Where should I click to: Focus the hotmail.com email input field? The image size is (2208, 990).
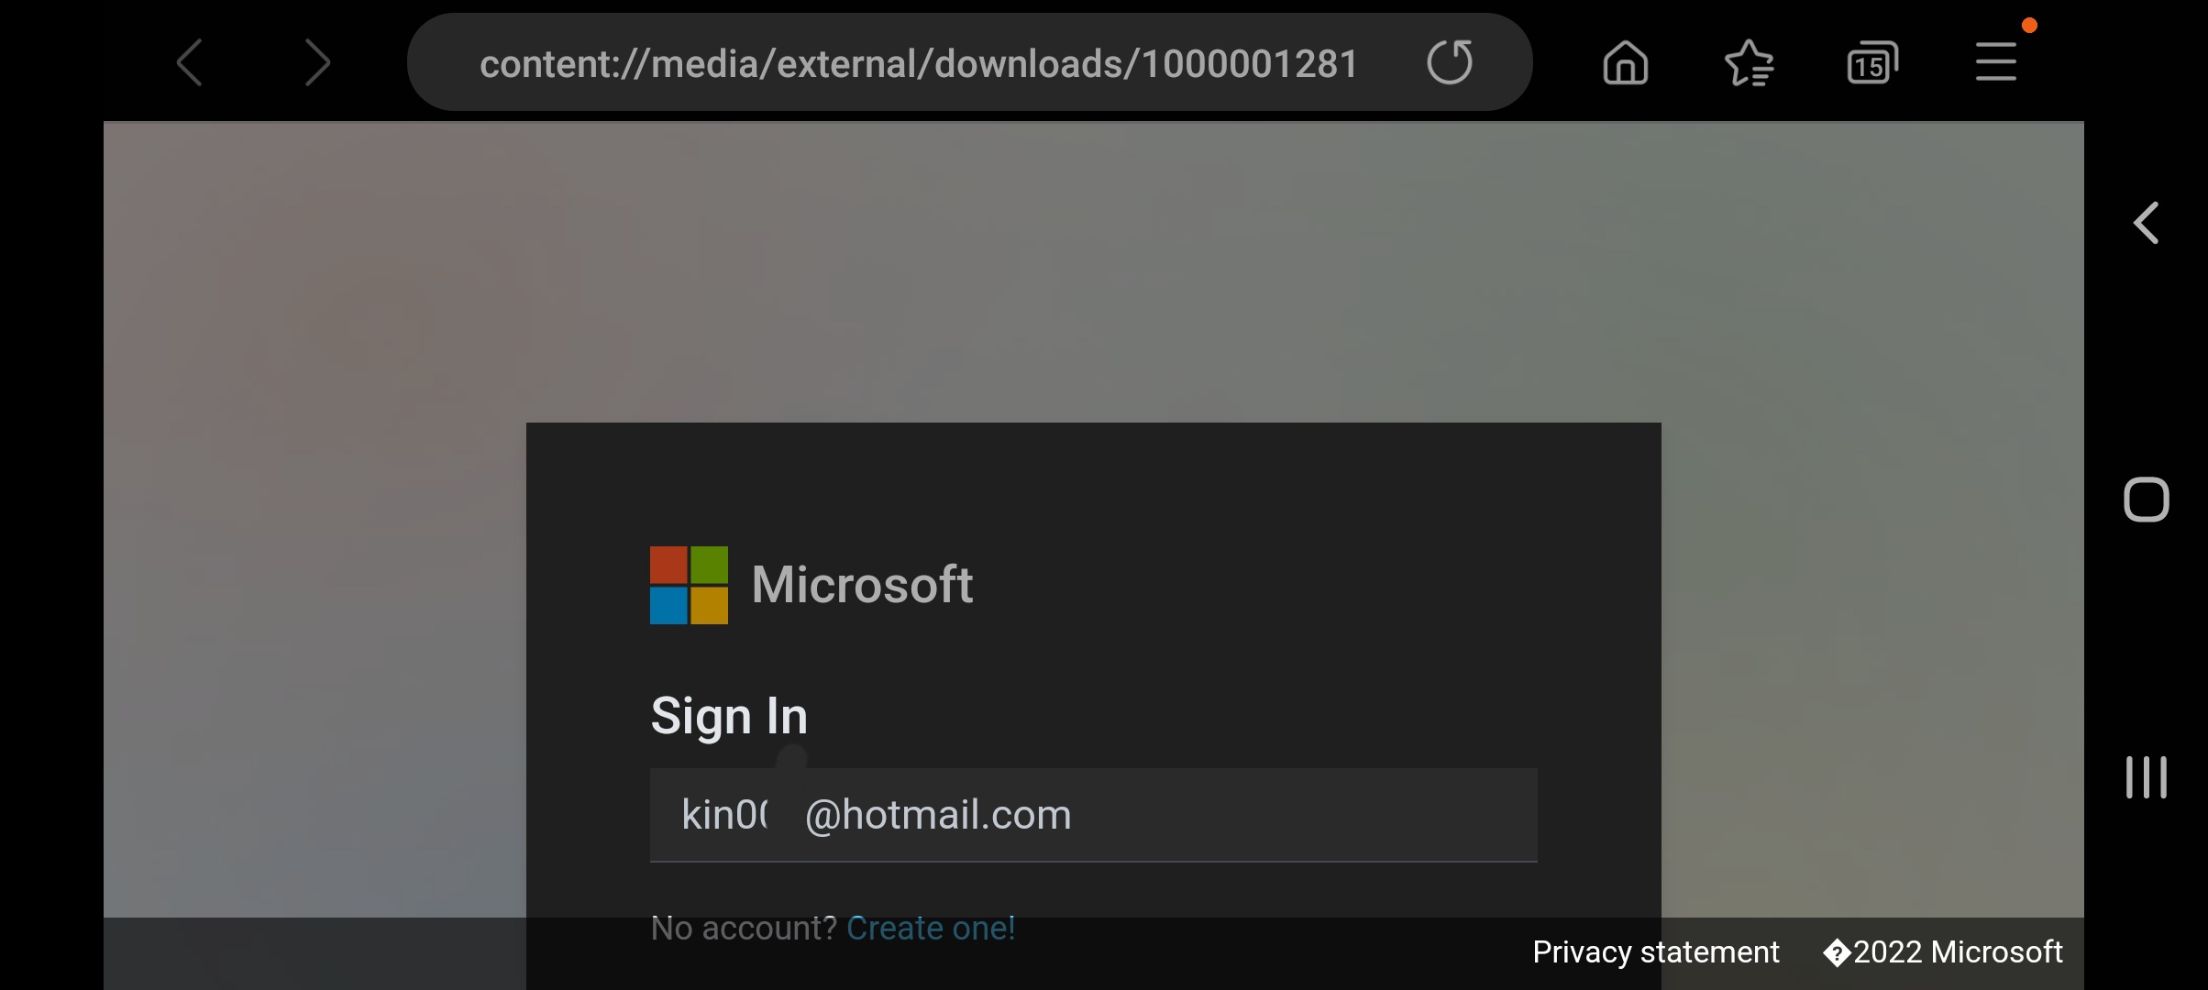[x=1093, y=815]
